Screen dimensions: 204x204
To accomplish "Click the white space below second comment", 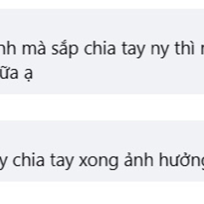I will 102,193.
